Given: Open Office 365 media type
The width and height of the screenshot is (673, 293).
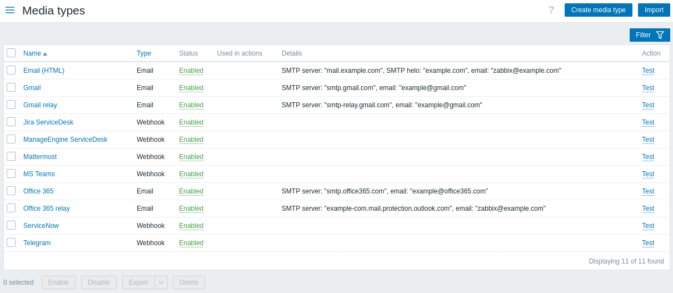Looking at the screenshot, I should (x=38, y=191).
